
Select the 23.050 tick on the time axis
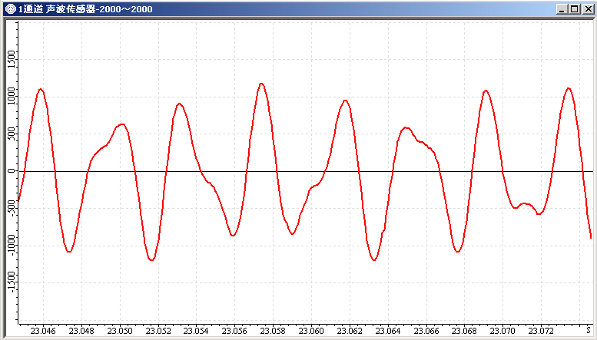click(x=120, y=332)
